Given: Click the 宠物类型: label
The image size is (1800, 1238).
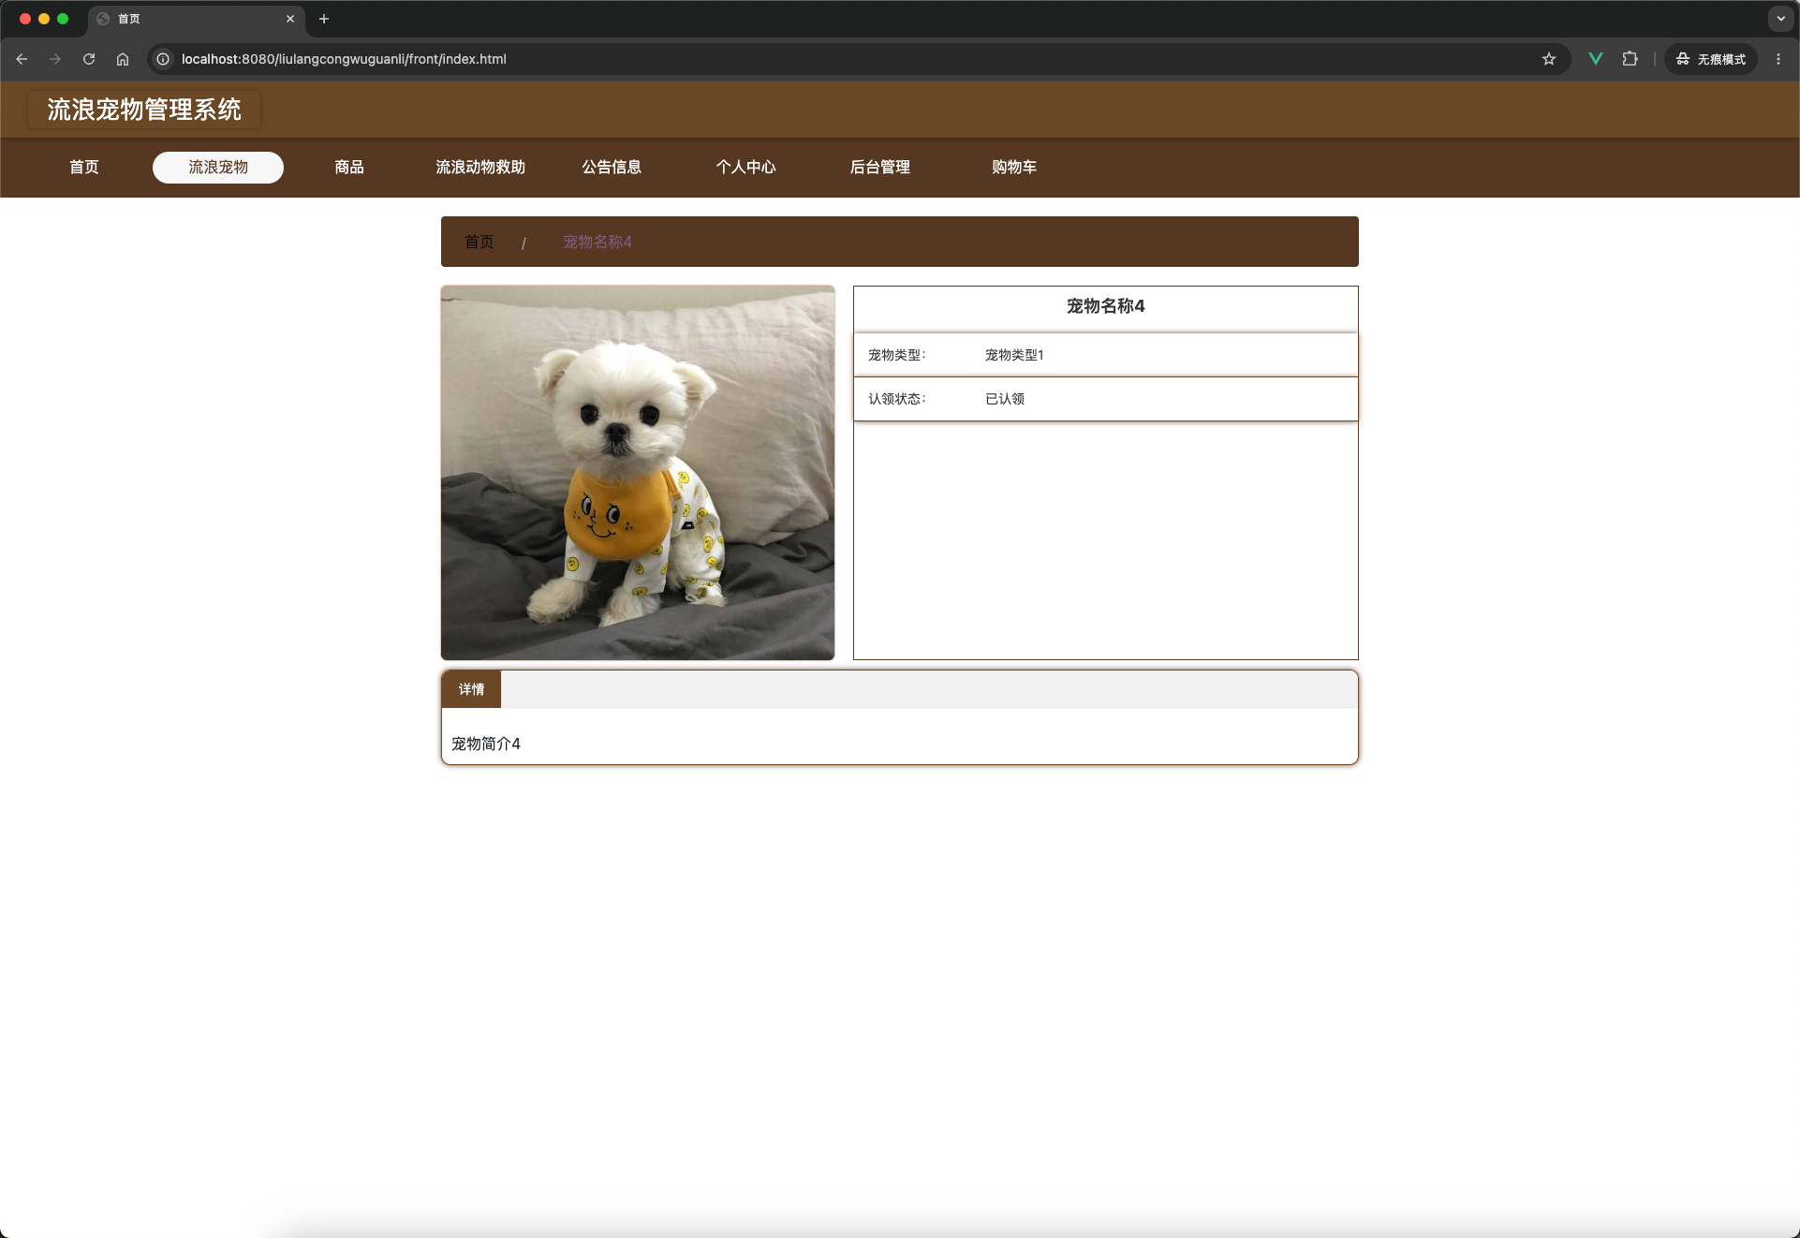Looking at the screenshot, I should (896, 355).
